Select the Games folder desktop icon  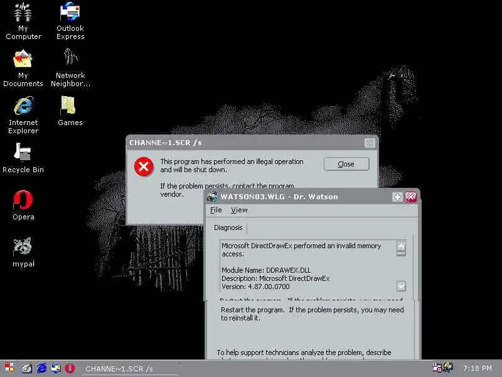click(x=70, y=111)
